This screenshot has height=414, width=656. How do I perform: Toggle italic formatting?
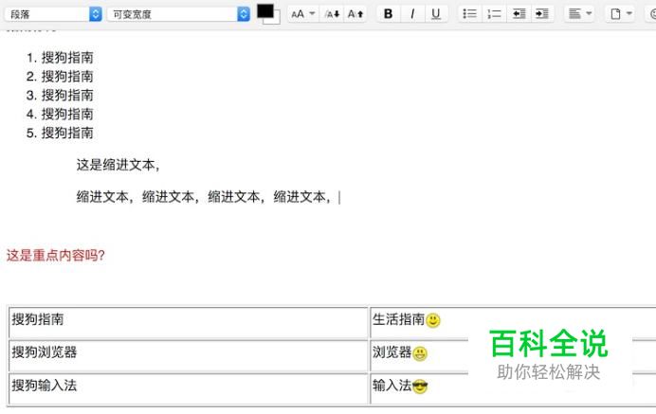[412, 14]
